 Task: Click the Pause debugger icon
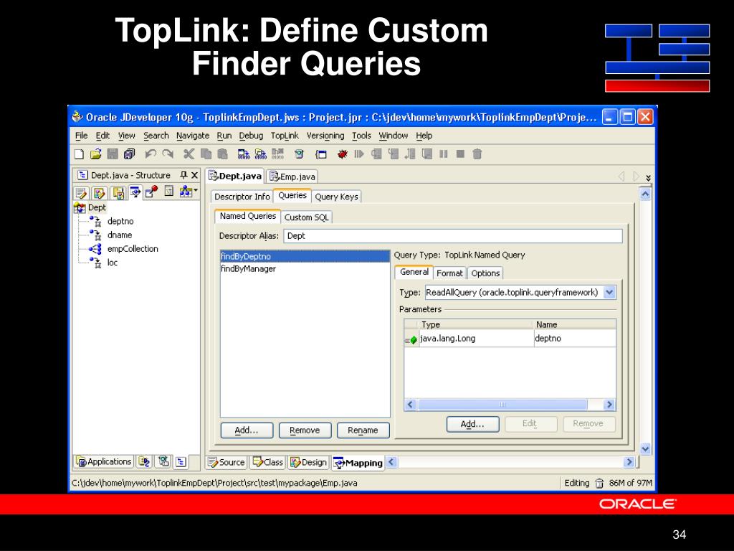pyautogui.click(x=443, y=154)
